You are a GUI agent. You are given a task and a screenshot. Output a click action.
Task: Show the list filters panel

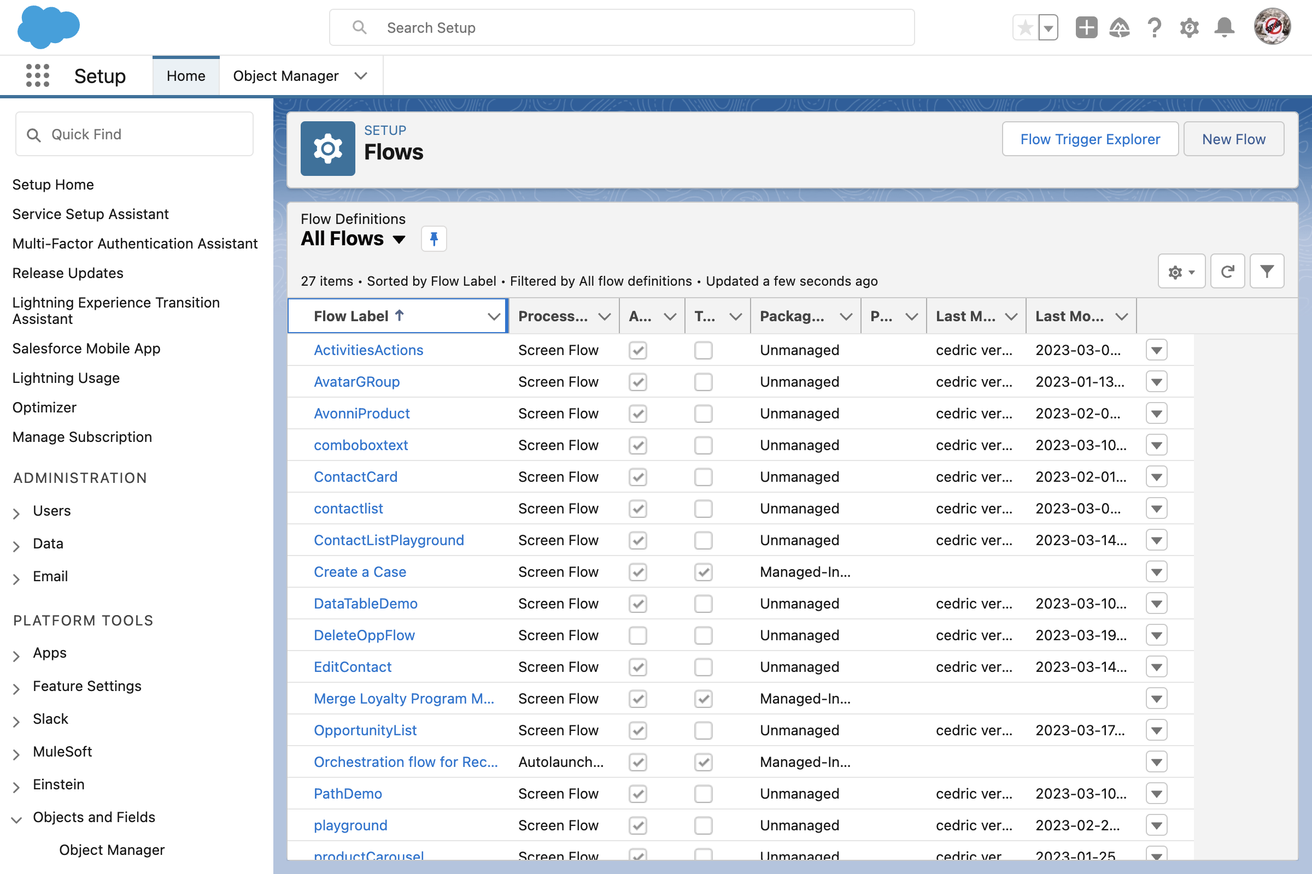pyautogui.click(x=1267, y=271)
